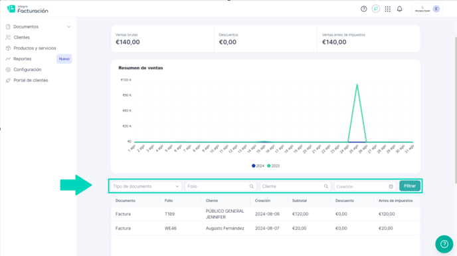Open the Portal de clientes link
The height and width of the screenshot is (256, 457).
pos(31,80)
